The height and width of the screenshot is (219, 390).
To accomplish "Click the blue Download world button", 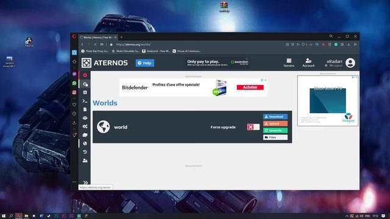I will (x=275, y=116).
